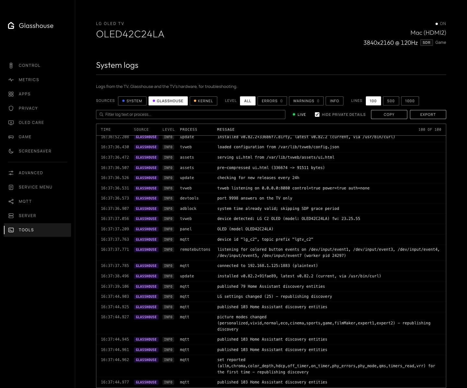Click the Glasshouse logo icon
This screenshot has width=467, height=388.
(x=11, y=26)
